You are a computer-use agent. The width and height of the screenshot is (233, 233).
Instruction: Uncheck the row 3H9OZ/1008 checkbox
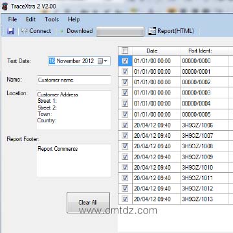click(125, 146)
